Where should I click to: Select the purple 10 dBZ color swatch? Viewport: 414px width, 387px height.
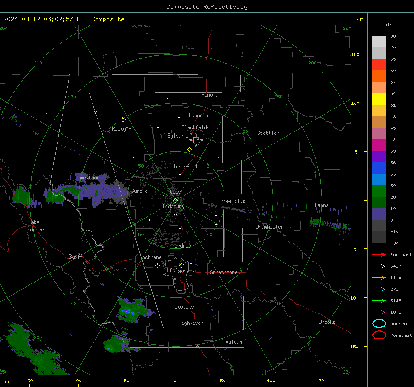[x=379, y=214]
